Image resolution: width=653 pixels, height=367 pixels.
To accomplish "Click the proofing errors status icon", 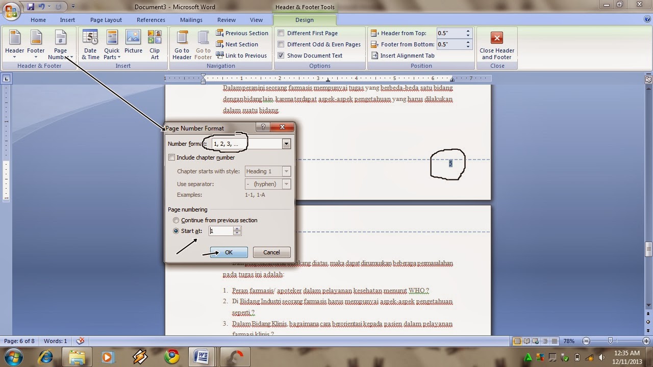I will click(80, 341).
